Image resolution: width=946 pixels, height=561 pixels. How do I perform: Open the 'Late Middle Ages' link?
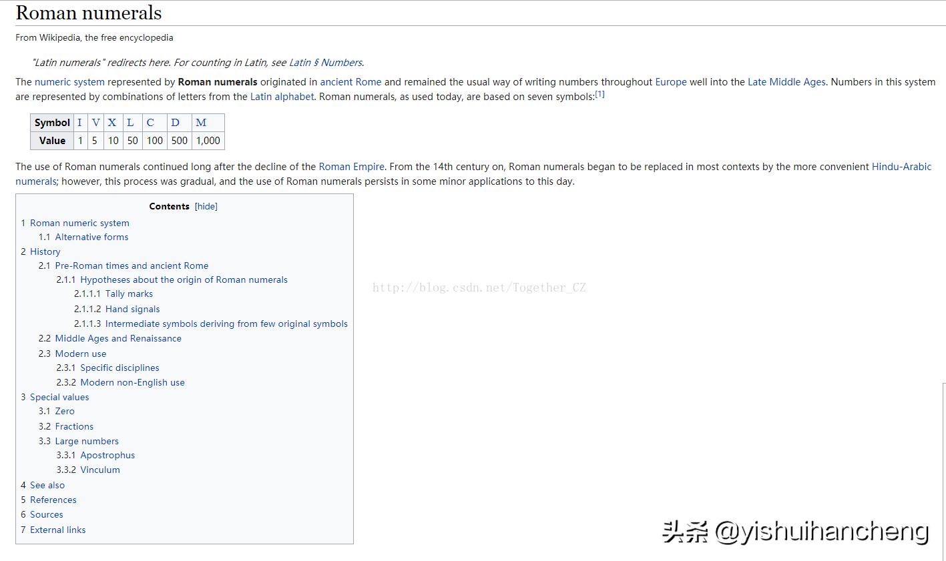pos(786,82)
